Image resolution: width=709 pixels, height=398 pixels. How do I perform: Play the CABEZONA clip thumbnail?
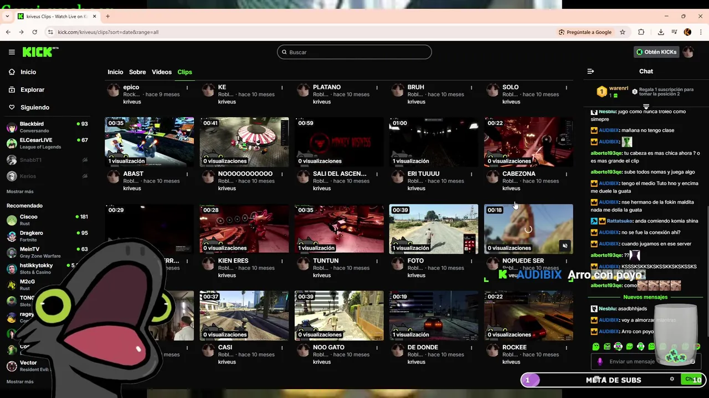[x=528, y=142]
